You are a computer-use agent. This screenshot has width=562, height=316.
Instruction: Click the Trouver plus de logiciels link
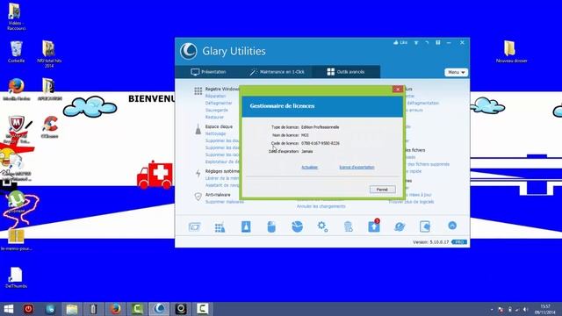point(411,202)
